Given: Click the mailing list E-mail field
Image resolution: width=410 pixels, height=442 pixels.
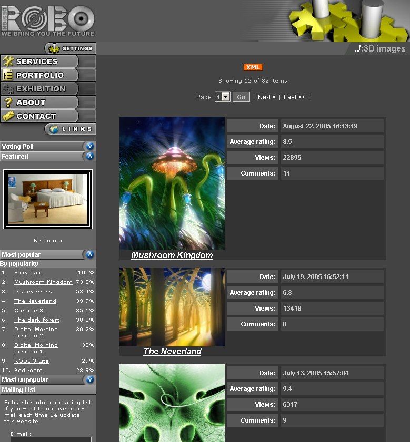Looking at the screenshot, I should pyautogui.click(x=51, y=439).
